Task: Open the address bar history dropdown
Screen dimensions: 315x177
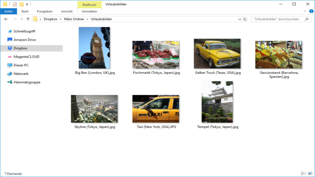Action: tap(240, 19)
